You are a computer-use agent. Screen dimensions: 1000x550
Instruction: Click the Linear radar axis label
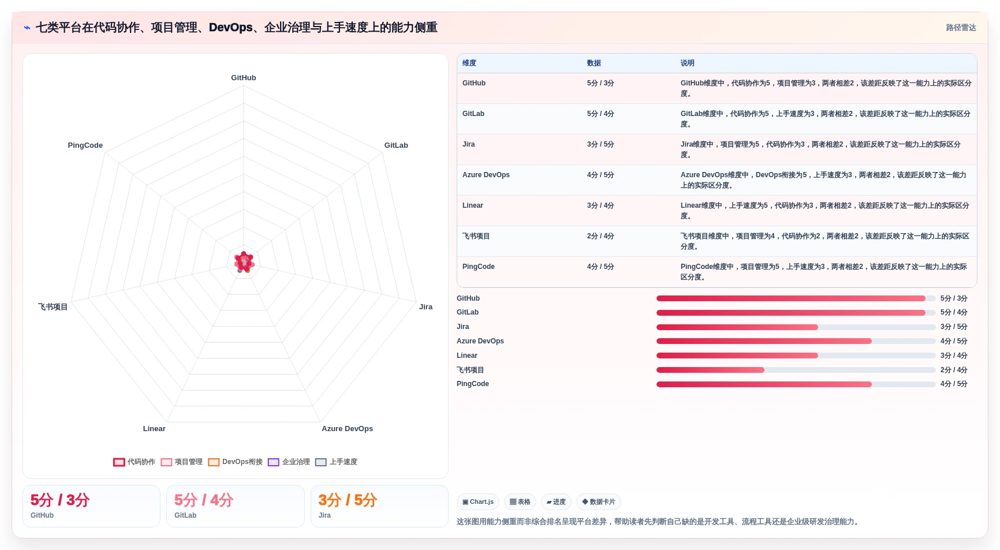click(x=154, y=429)
